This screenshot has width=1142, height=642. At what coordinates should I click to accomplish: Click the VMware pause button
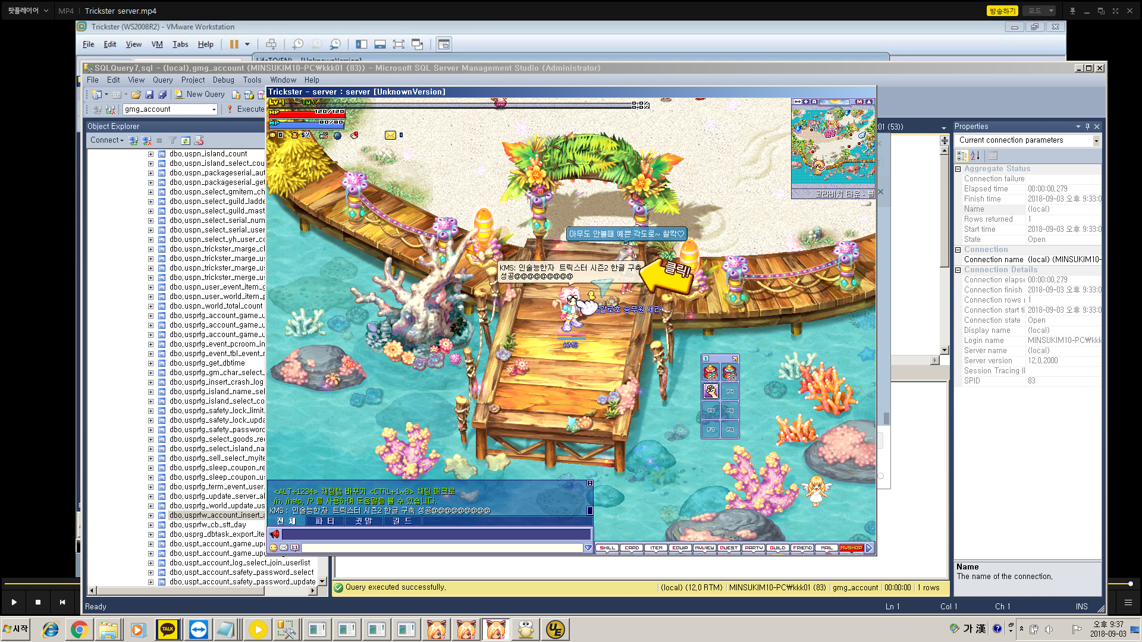click(x=234, y=44)
